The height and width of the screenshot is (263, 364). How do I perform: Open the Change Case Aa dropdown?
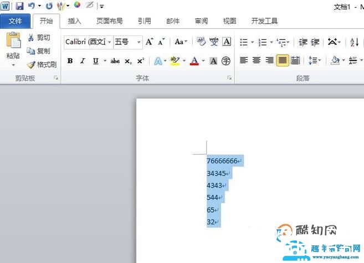tap(181, 42)
